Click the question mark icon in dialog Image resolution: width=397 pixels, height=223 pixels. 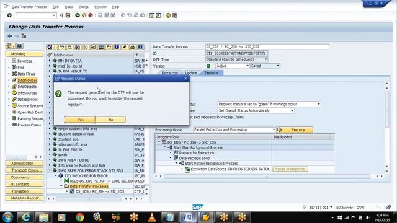(x=58, y=94)
